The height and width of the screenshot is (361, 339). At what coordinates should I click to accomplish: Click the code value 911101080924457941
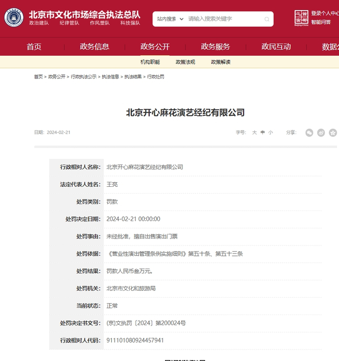click(135, 340)
